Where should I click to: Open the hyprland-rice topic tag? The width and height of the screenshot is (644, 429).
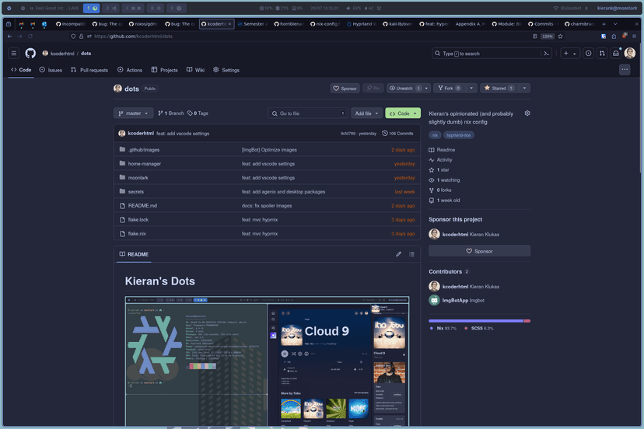point(459,135)
